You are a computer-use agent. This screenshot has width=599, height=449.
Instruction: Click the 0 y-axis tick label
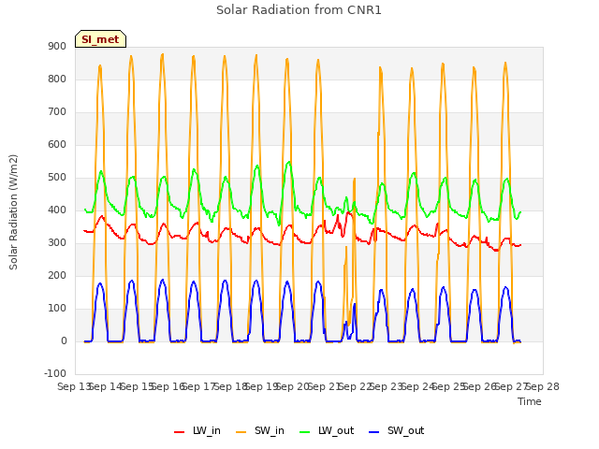pyautogui.click(x=64, y=341)
